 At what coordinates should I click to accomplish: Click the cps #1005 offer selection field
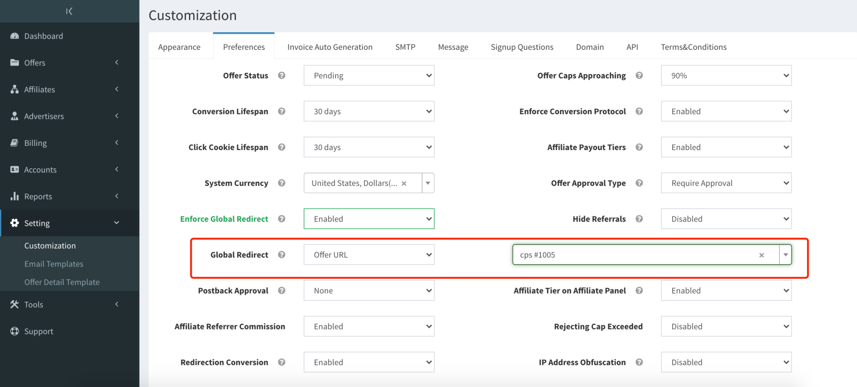click(x=634, y=255)
